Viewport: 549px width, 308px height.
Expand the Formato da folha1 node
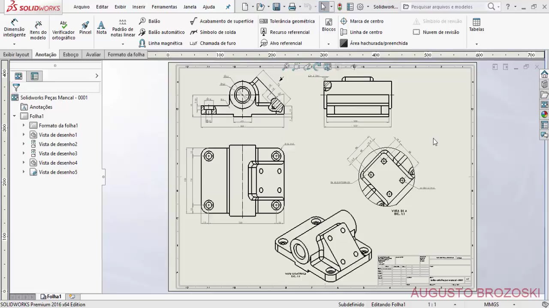[24, 125]
